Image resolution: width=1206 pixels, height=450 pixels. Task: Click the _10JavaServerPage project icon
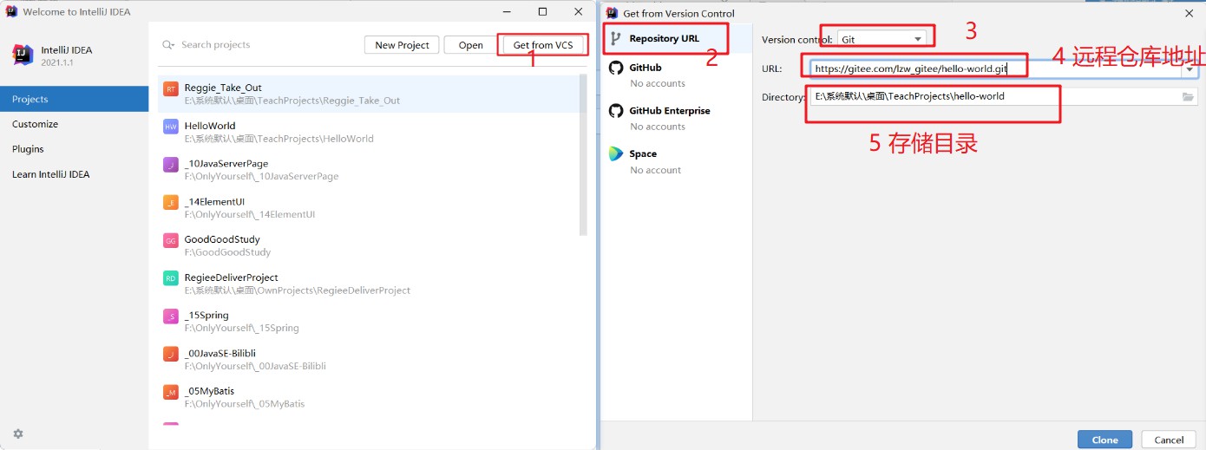click(x=171, y=165)
